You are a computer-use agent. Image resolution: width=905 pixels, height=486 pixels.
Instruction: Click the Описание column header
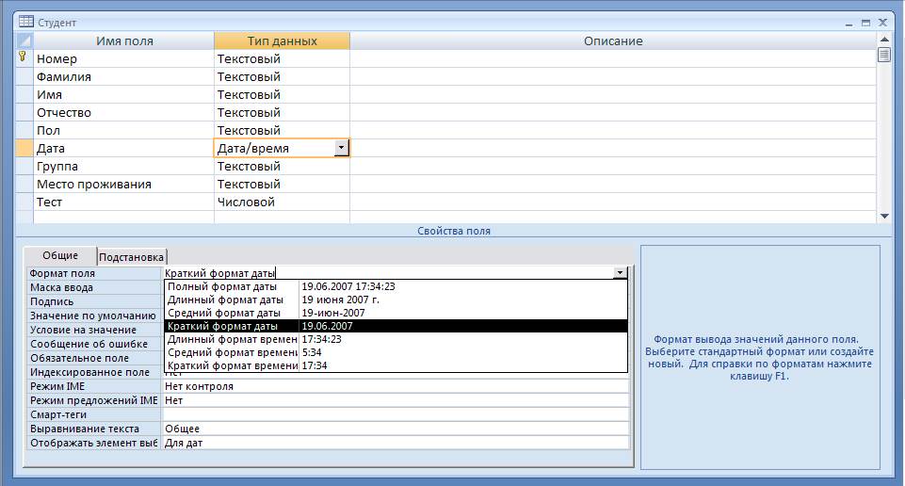coord(612,41)
